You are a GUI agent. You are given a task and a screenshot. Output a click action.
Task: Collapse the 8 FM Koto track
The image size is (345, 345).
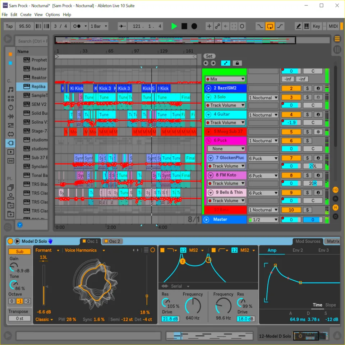pos(211,175)
